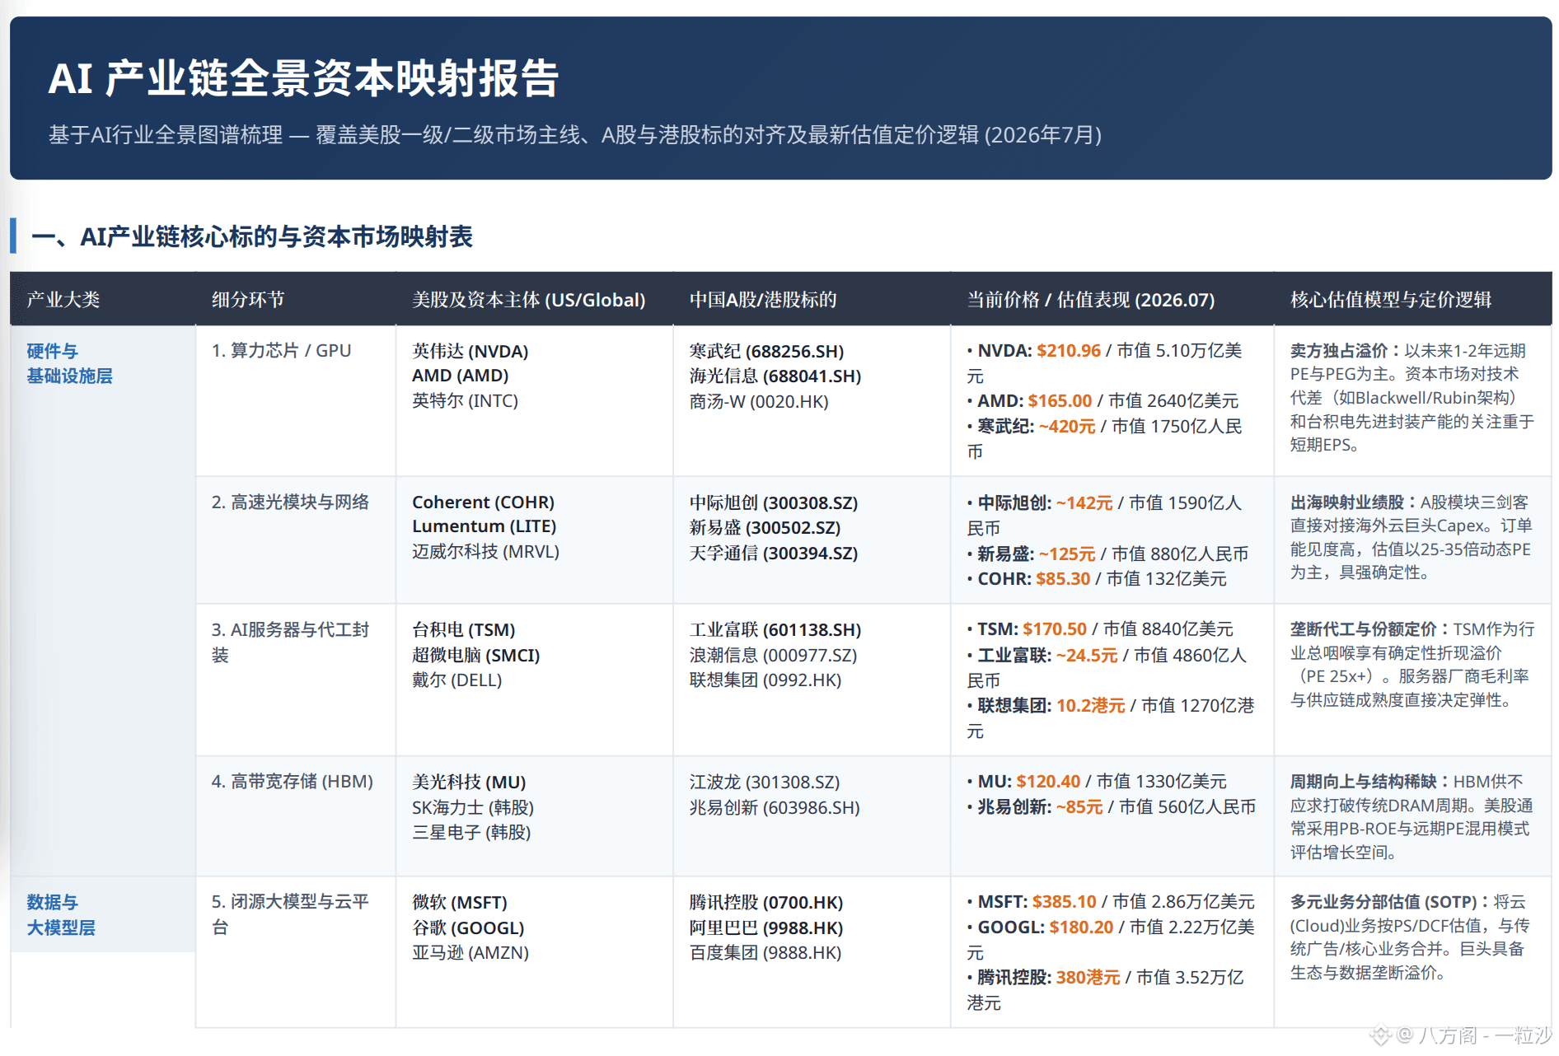Select the "Lumentum (LITE)" stock entry
1559x1056 pixels.
pyautogui.click(x=485, y=526)
